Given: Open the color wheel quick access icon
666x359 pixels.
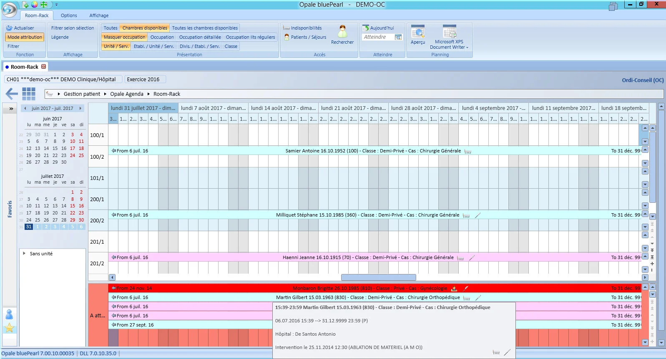Looking at the screenshot, I should (35, 5).
